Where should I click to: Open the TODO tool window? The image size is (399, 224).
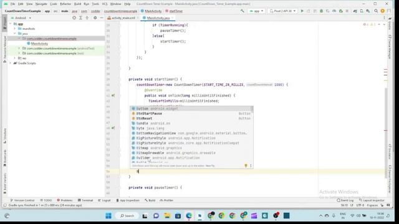tap(46, 200)
